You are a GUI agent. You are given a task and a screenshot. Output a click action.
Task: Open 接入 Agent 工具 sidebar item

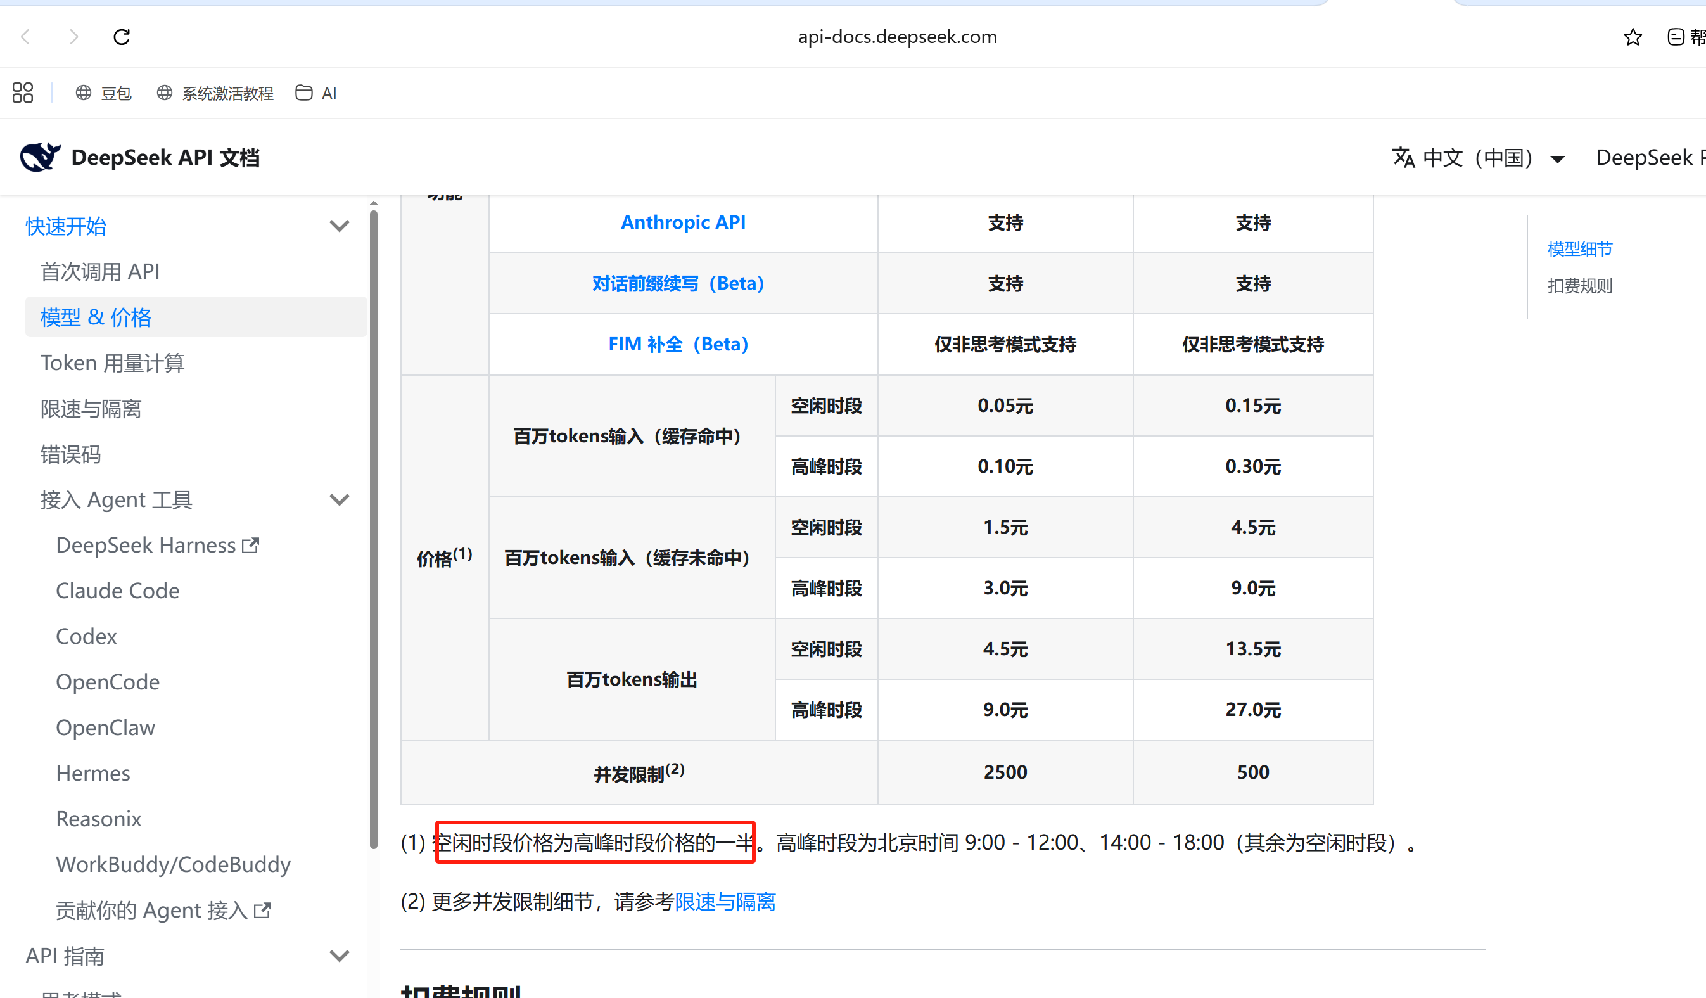pyautogui.click(x=117, y=500)
